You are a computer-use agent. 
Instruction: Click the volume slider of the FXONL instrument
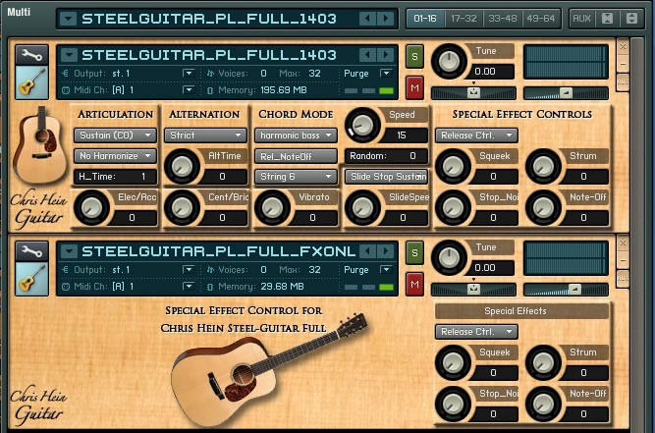[566, 289]
